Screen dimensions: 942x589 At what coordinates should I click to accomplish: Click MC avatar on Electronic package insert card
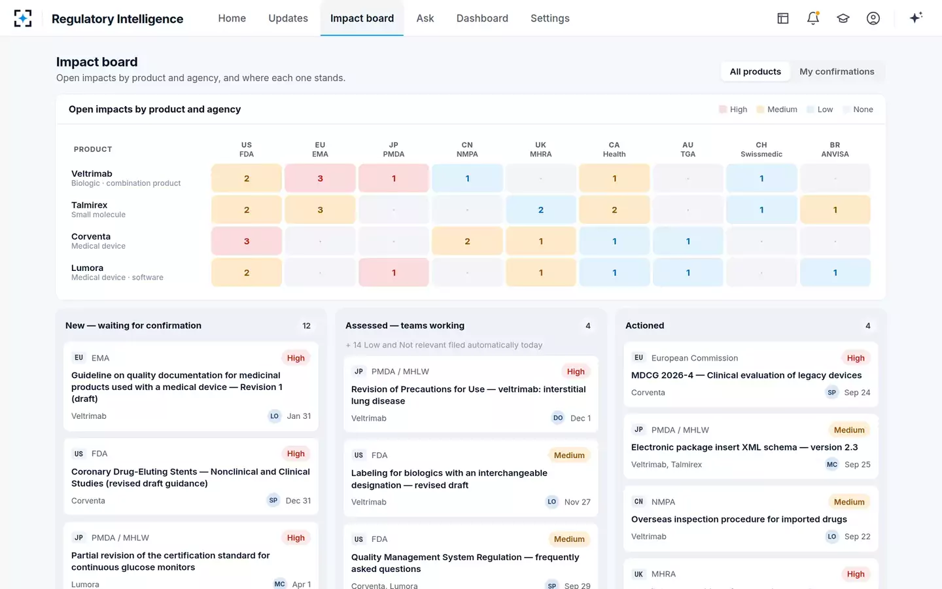click(x=832, y=465)
